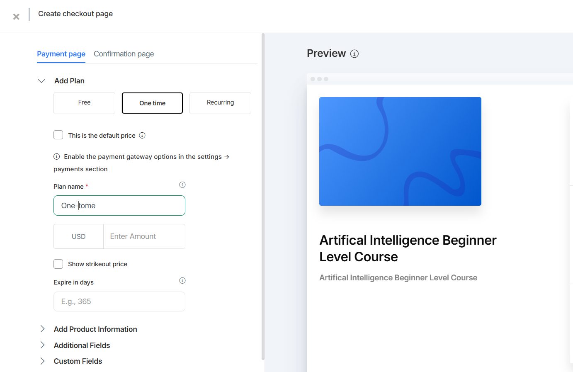View info icon next to Expire in days
573x372 pixels.
pos(182,280)
